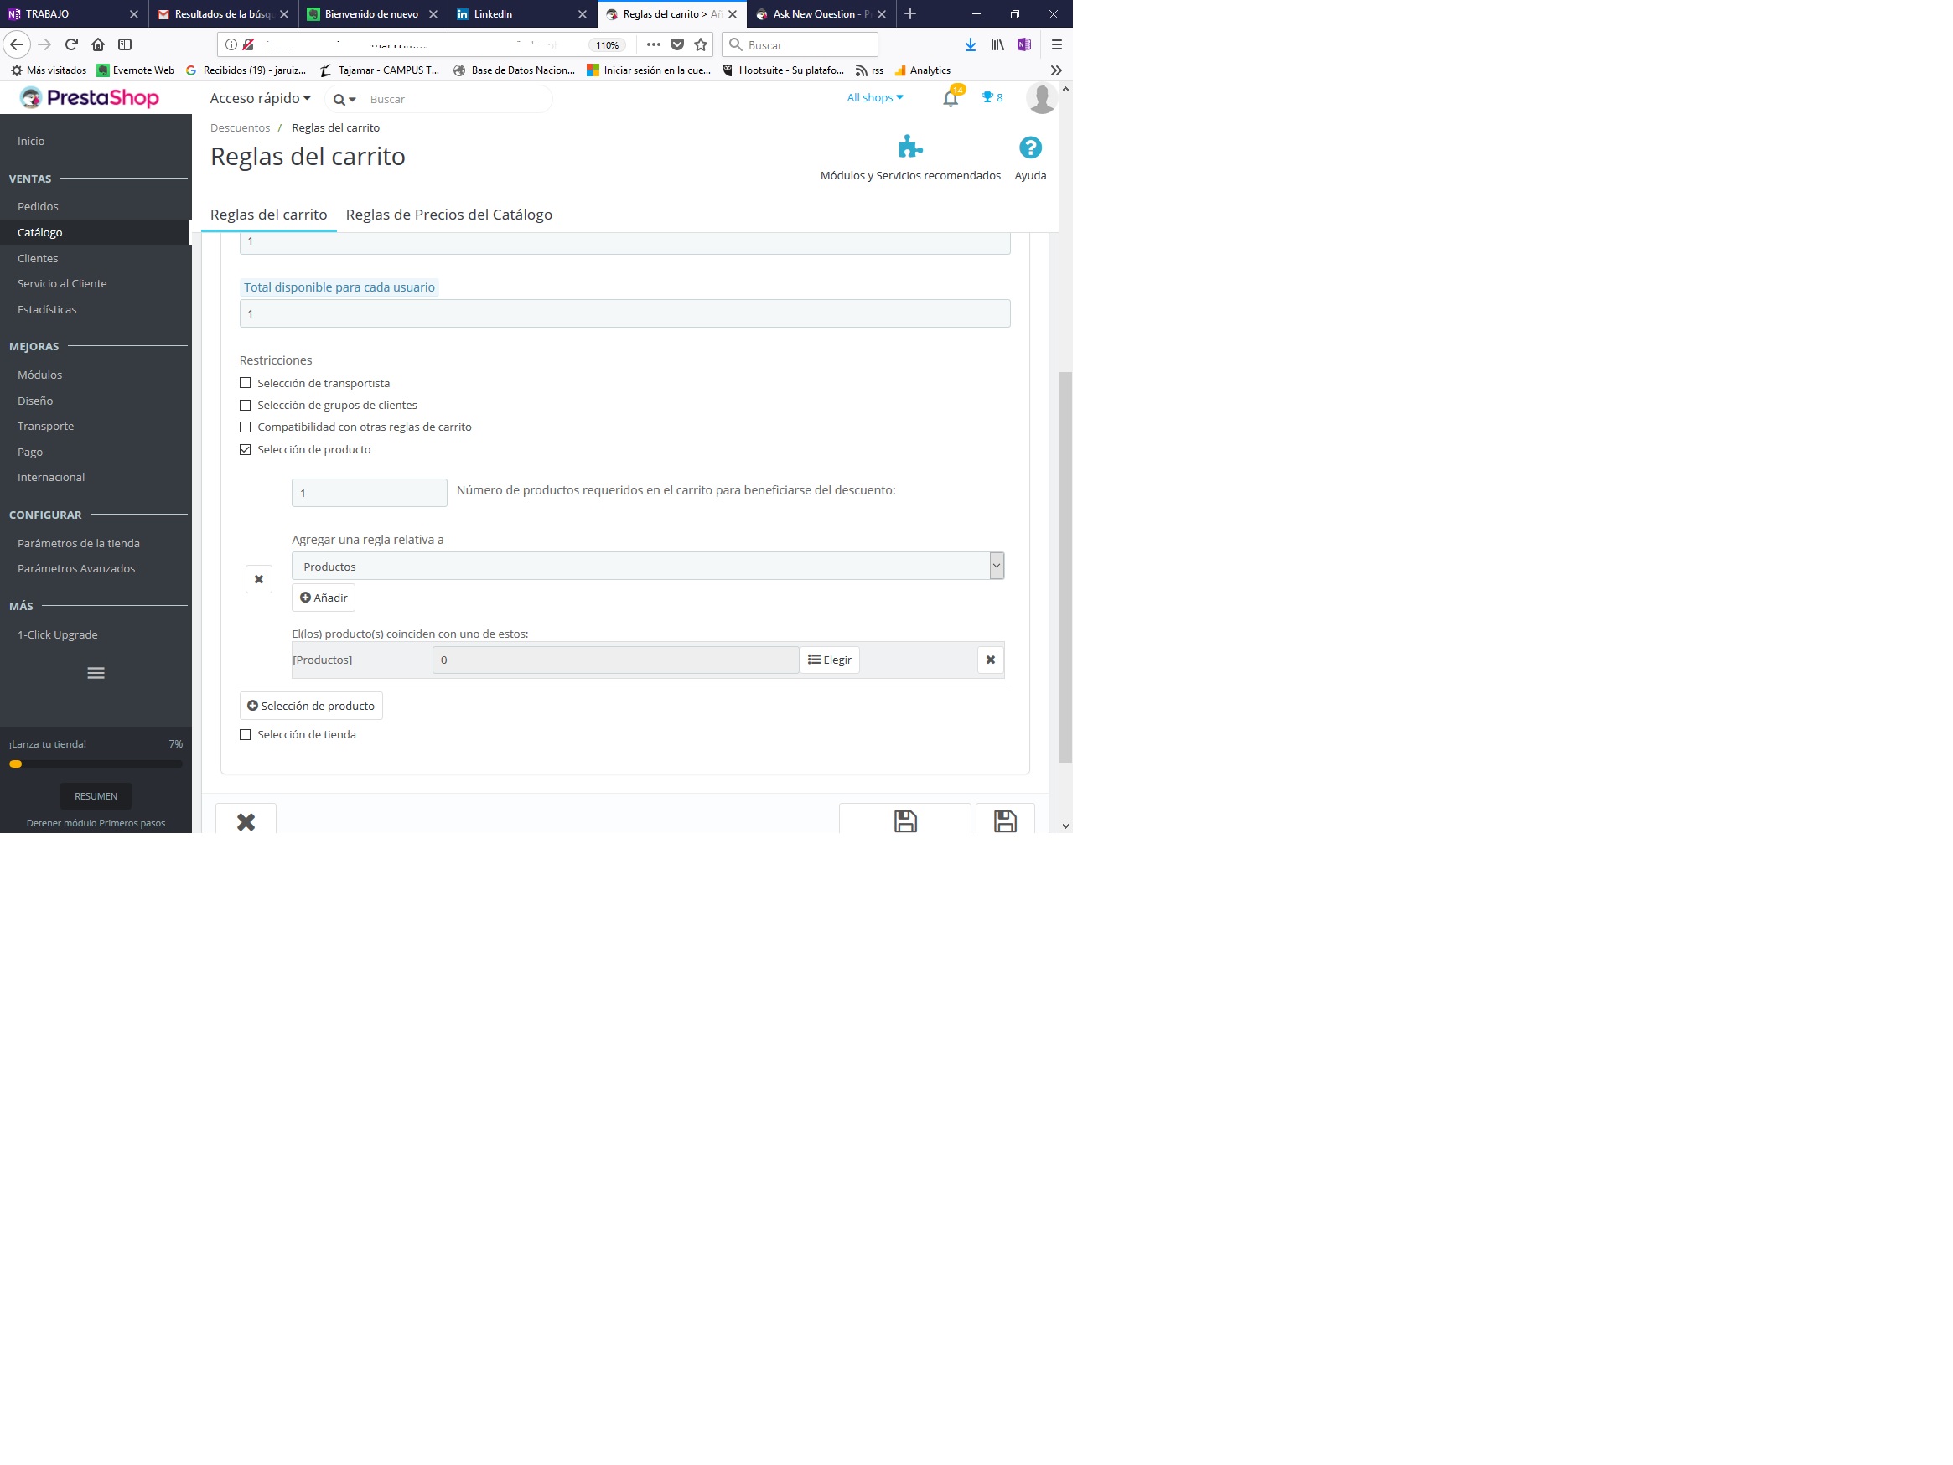Switch to Reglas de Precios del Catálogo tab
1953x1465 pixels.
(x=448, y=215)
